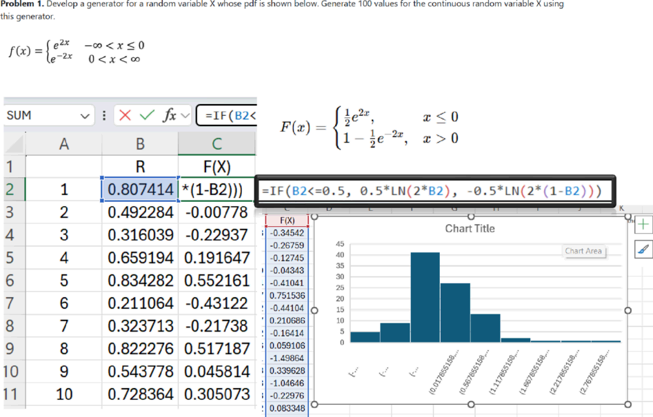Select column A header
Viewport: 653px width, 417px height.
click(x=63, y=144)
